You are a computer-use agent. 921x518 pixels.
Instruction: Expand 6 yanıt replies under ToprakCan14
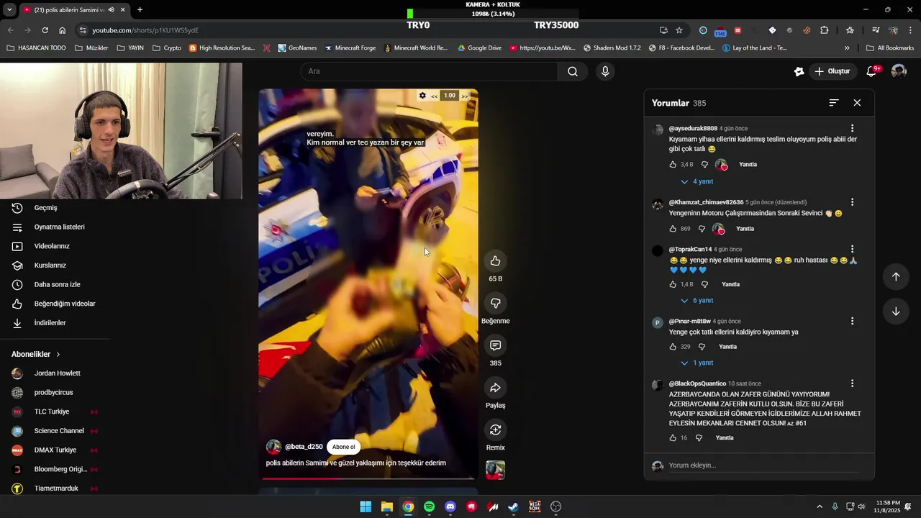click(x=697, y=300)
